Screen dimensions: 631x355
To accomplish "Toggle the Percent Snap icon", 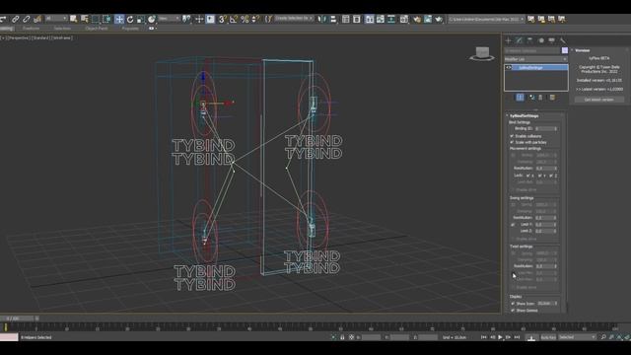I will point(245,19).
